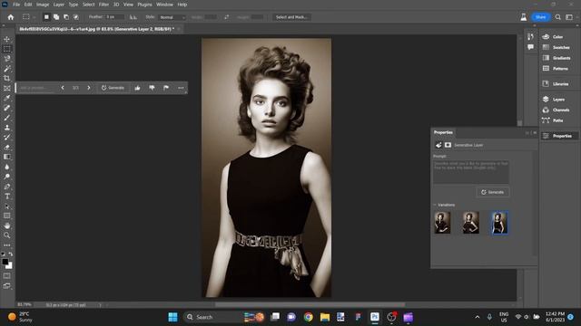Open the Window menu
This screenshot has width=581, height=326.
(164, 5)
